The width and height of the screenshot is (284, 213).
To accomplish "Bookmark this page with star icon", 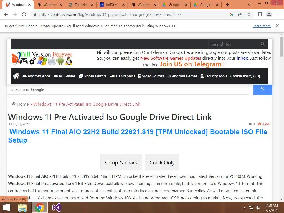I will tap(249, 14).
